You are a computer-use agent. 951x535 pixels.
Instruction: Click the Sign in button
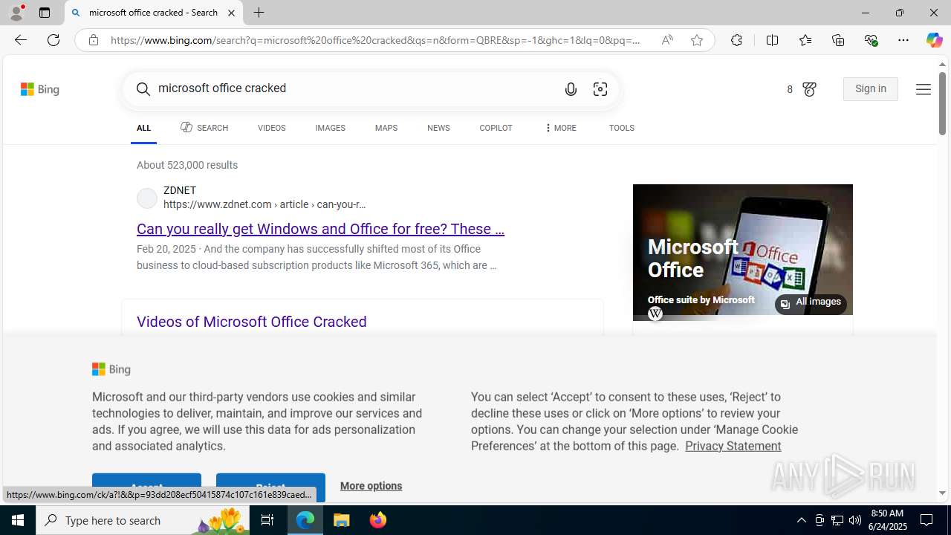click(x=871, y=89)
